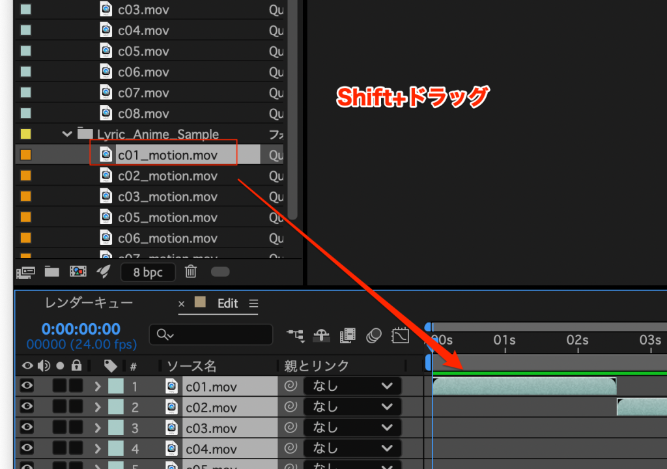This screenshot has width=667, height=469.
Task: Toggle the Shy layers icon in timeline
Action: [x=320, y=335]
